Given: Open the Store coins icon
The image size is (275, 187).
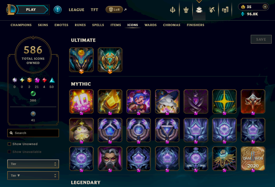Looking at the screenshot, I should pyautogui.click(x=225, y=10).
